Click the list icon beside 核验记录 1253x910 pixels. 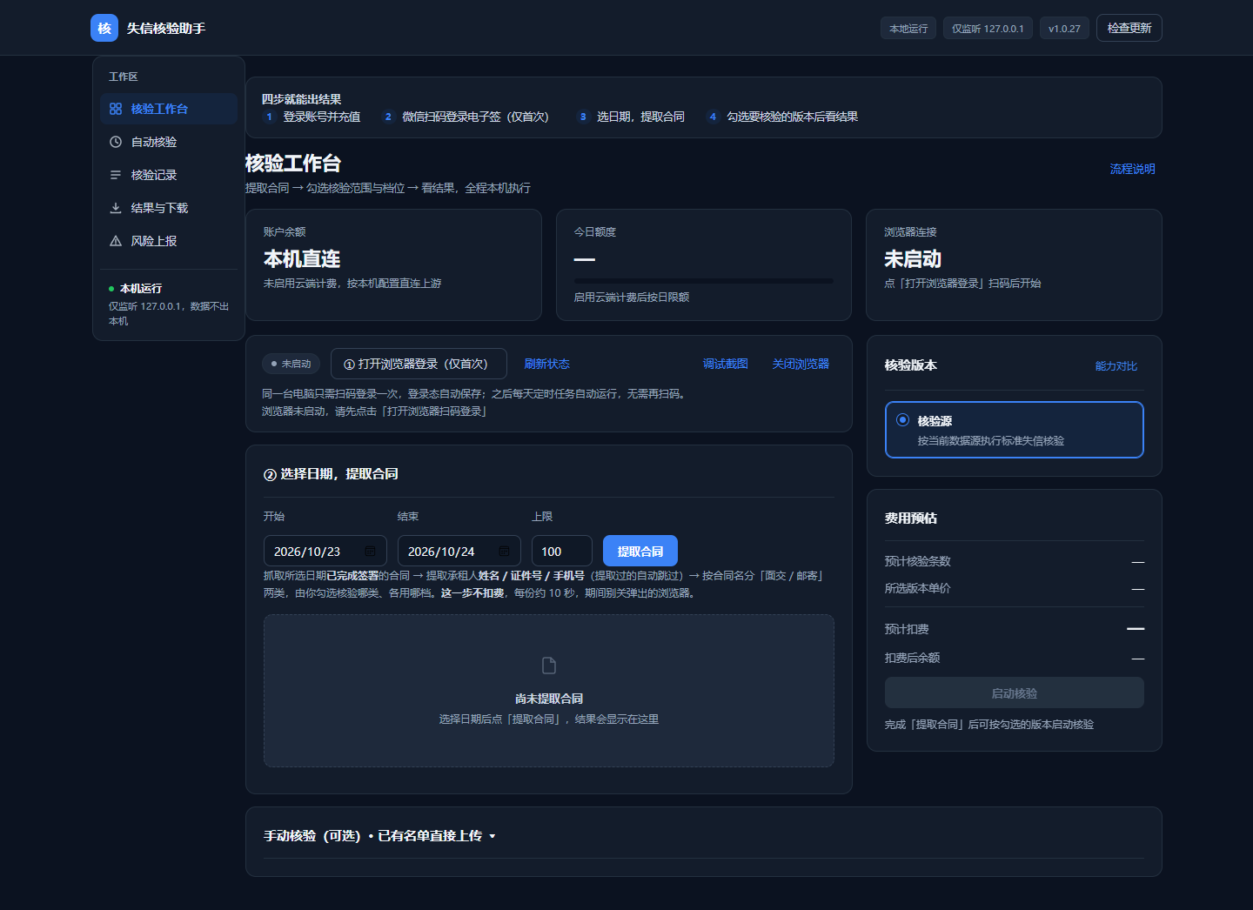[116, 175]
